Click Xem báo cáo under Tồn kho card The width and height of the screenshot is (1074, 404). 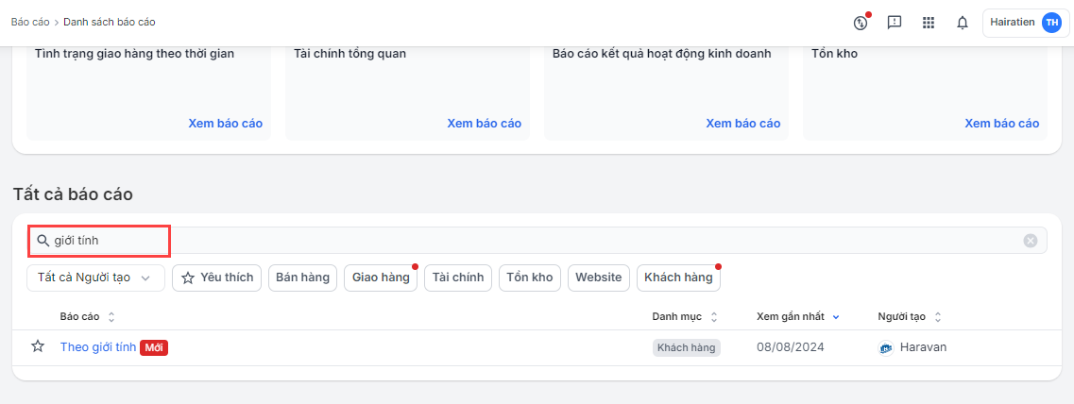coord(1001,123)
